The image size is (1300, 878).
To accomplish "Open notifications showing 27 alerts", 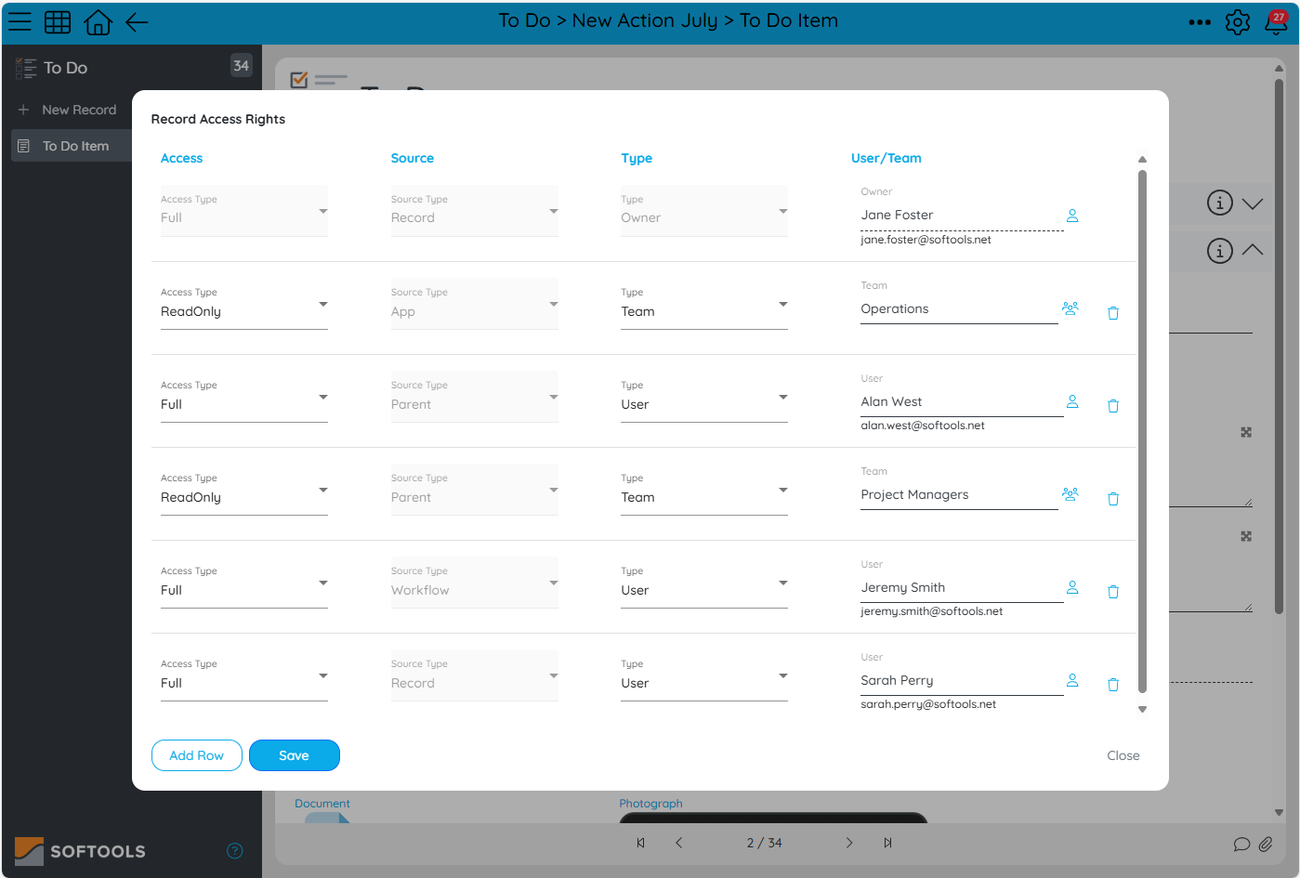I will pos(1275,23).
